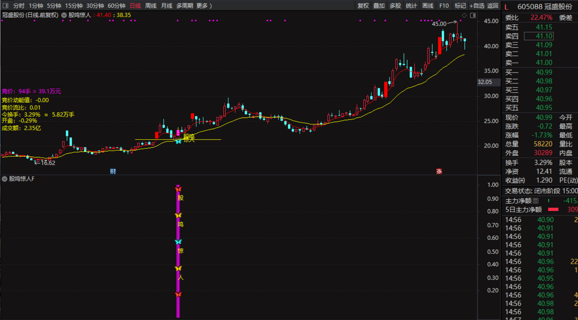Expand 更多 period options
Screen dimensions: 578x320
204,6
